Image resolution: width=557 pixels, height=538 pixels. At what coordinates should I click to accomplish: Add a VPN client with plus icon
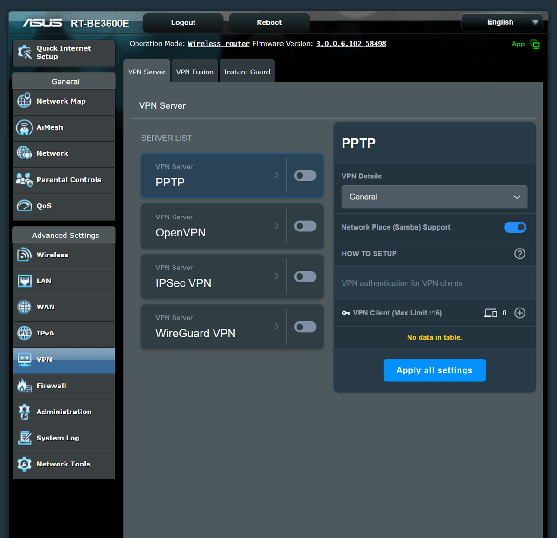tap(520, 313)
